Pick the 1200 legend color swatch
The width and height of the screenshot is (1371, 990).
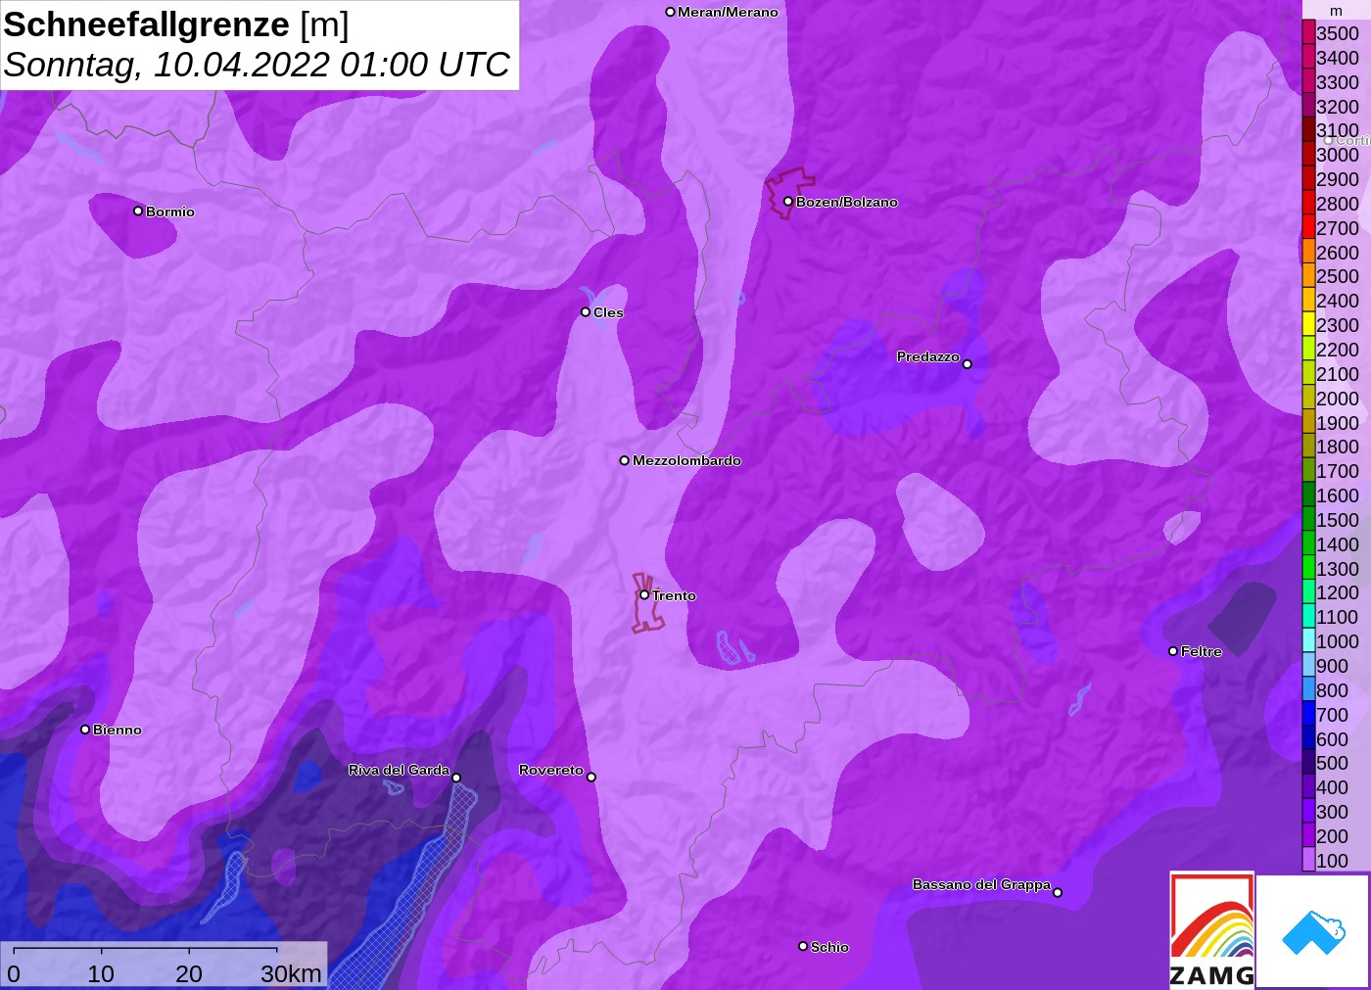(x=1308, y=591)
